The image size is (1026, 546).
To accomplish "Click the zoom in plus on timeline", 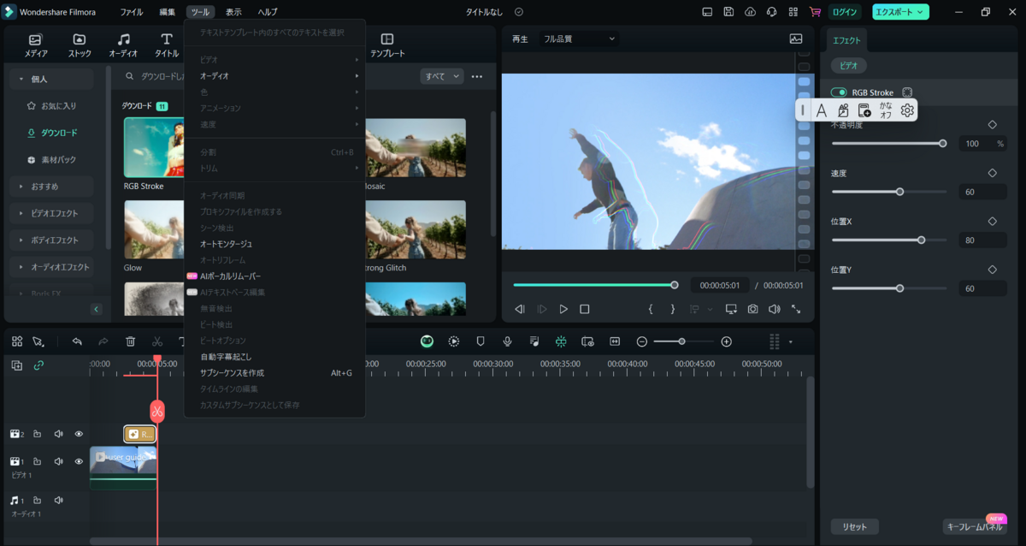I will tap(727, 341).
